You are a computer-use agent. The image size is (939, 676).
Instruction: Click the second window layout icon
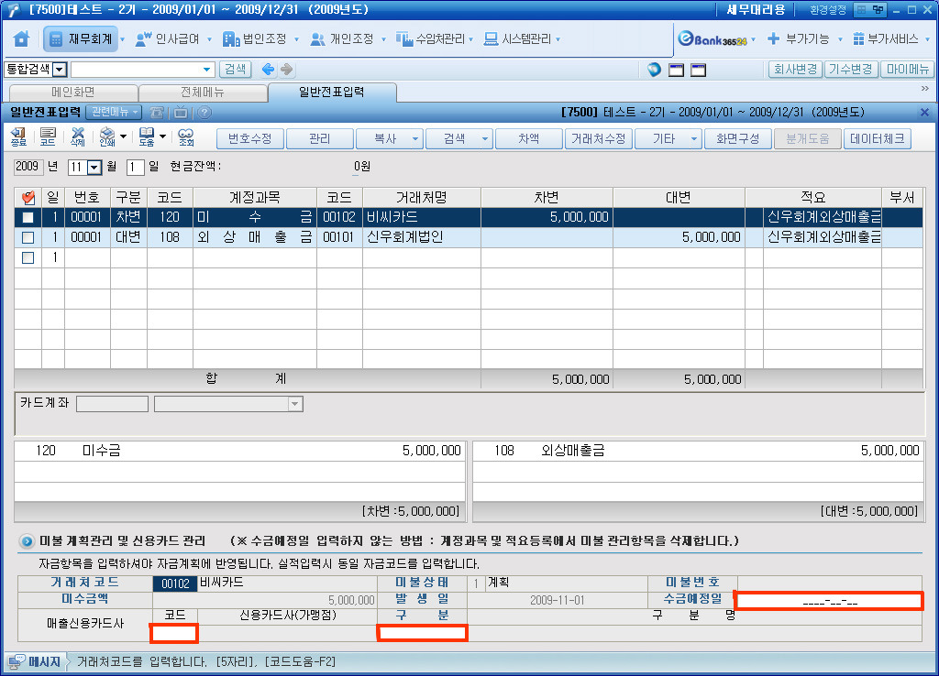point(698,70)
